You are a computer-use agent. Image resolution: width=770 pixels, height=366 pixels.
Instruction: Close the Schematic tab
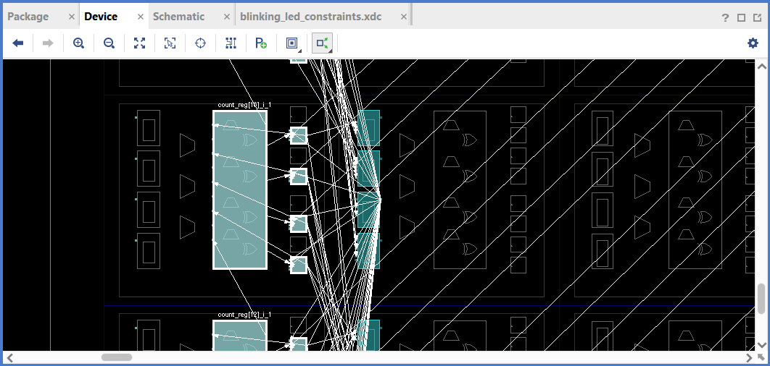[226, 17]
